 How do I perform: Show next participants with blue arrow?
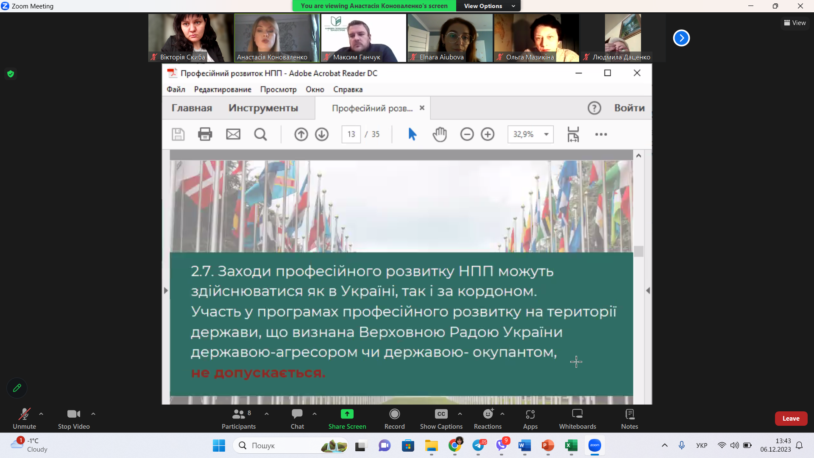(x=681, y=38)
